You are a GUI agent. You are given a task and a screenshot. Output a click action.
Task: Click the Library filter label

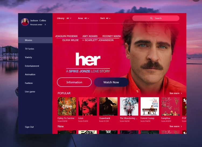click(x=61, y=18)
